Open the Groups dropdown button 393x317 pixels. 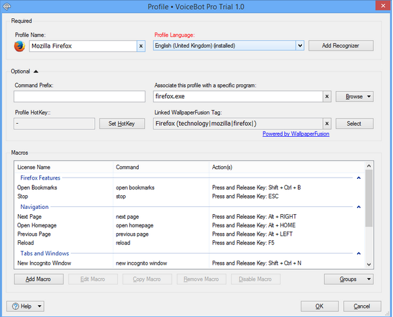coord(348,279)
